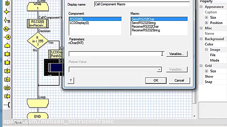Screen dimensions: 227x127
Task: Click the RS232(0) Receive macro block
Action: pos(38,24)
